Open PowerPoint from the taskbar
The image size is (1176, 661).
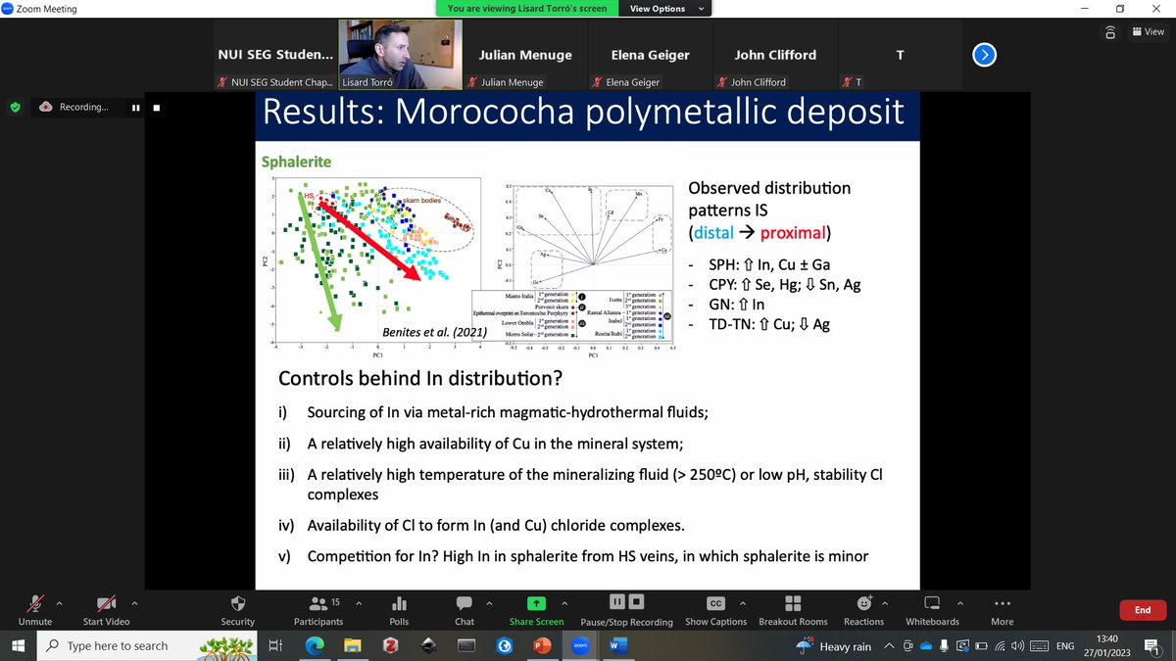[x=541, y=646]
